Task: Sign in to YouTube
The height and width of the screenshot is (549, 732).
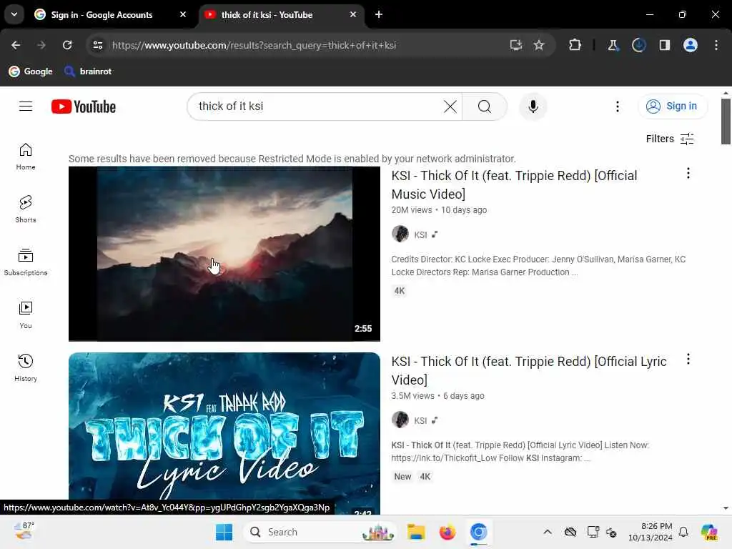Action: point(672,107)
